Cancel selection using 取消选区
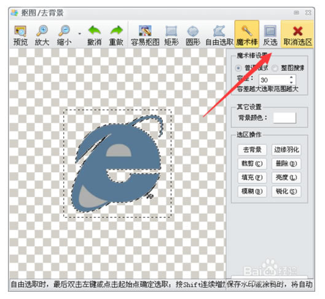The image size is (325, 299). (297, 34)
